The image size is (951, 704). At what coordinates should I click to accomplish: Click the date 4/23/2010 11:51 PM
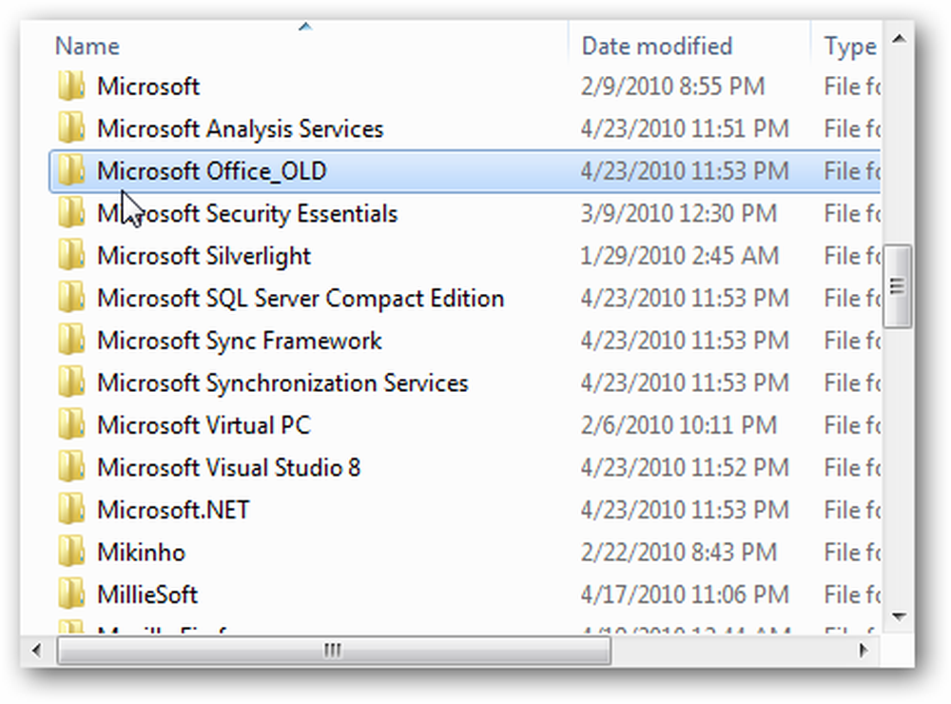pyautogui.click(x=685, y=128)
